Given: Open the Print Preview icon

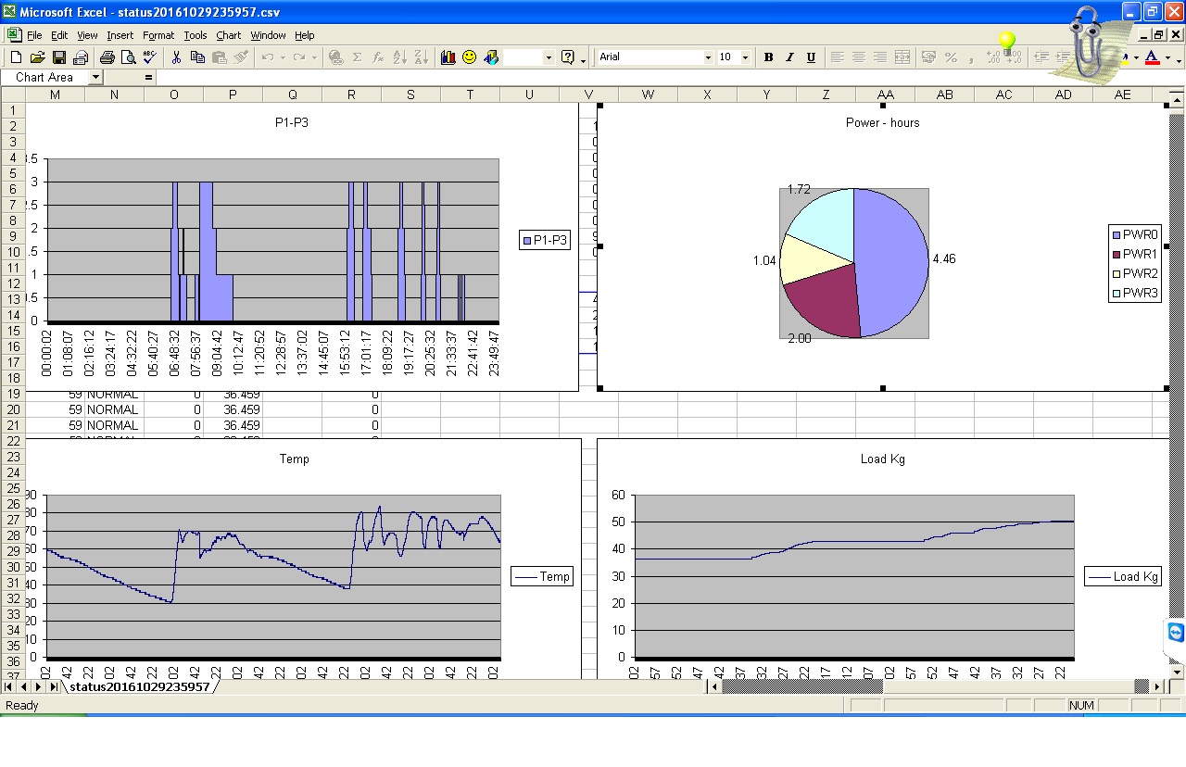Looking at the screenshot, I should click(x=128, y=57).
